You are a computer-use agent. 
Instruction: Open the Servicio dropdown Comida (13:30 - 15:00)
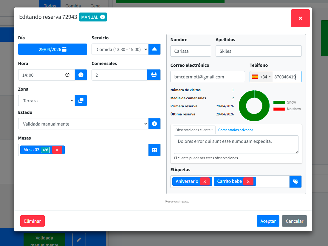(120, 49)
